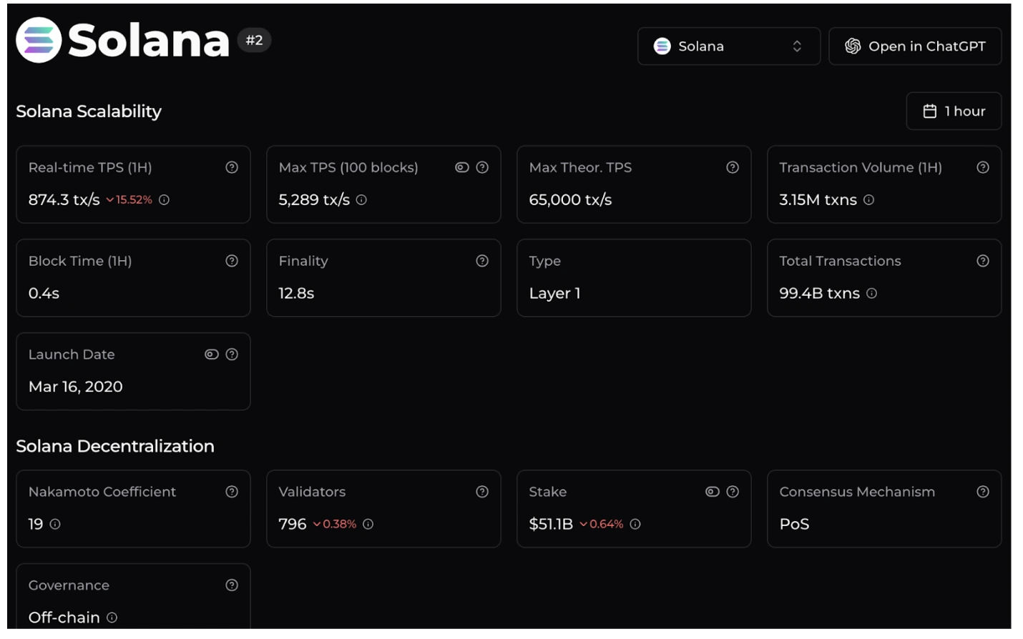
Task: Click the Solana logo icon in header
Action: click(39, 40)
